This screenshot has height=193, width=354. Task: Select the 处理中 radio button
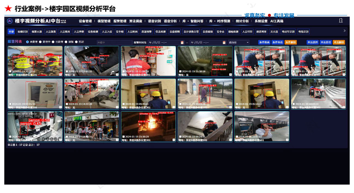(40, 42)
